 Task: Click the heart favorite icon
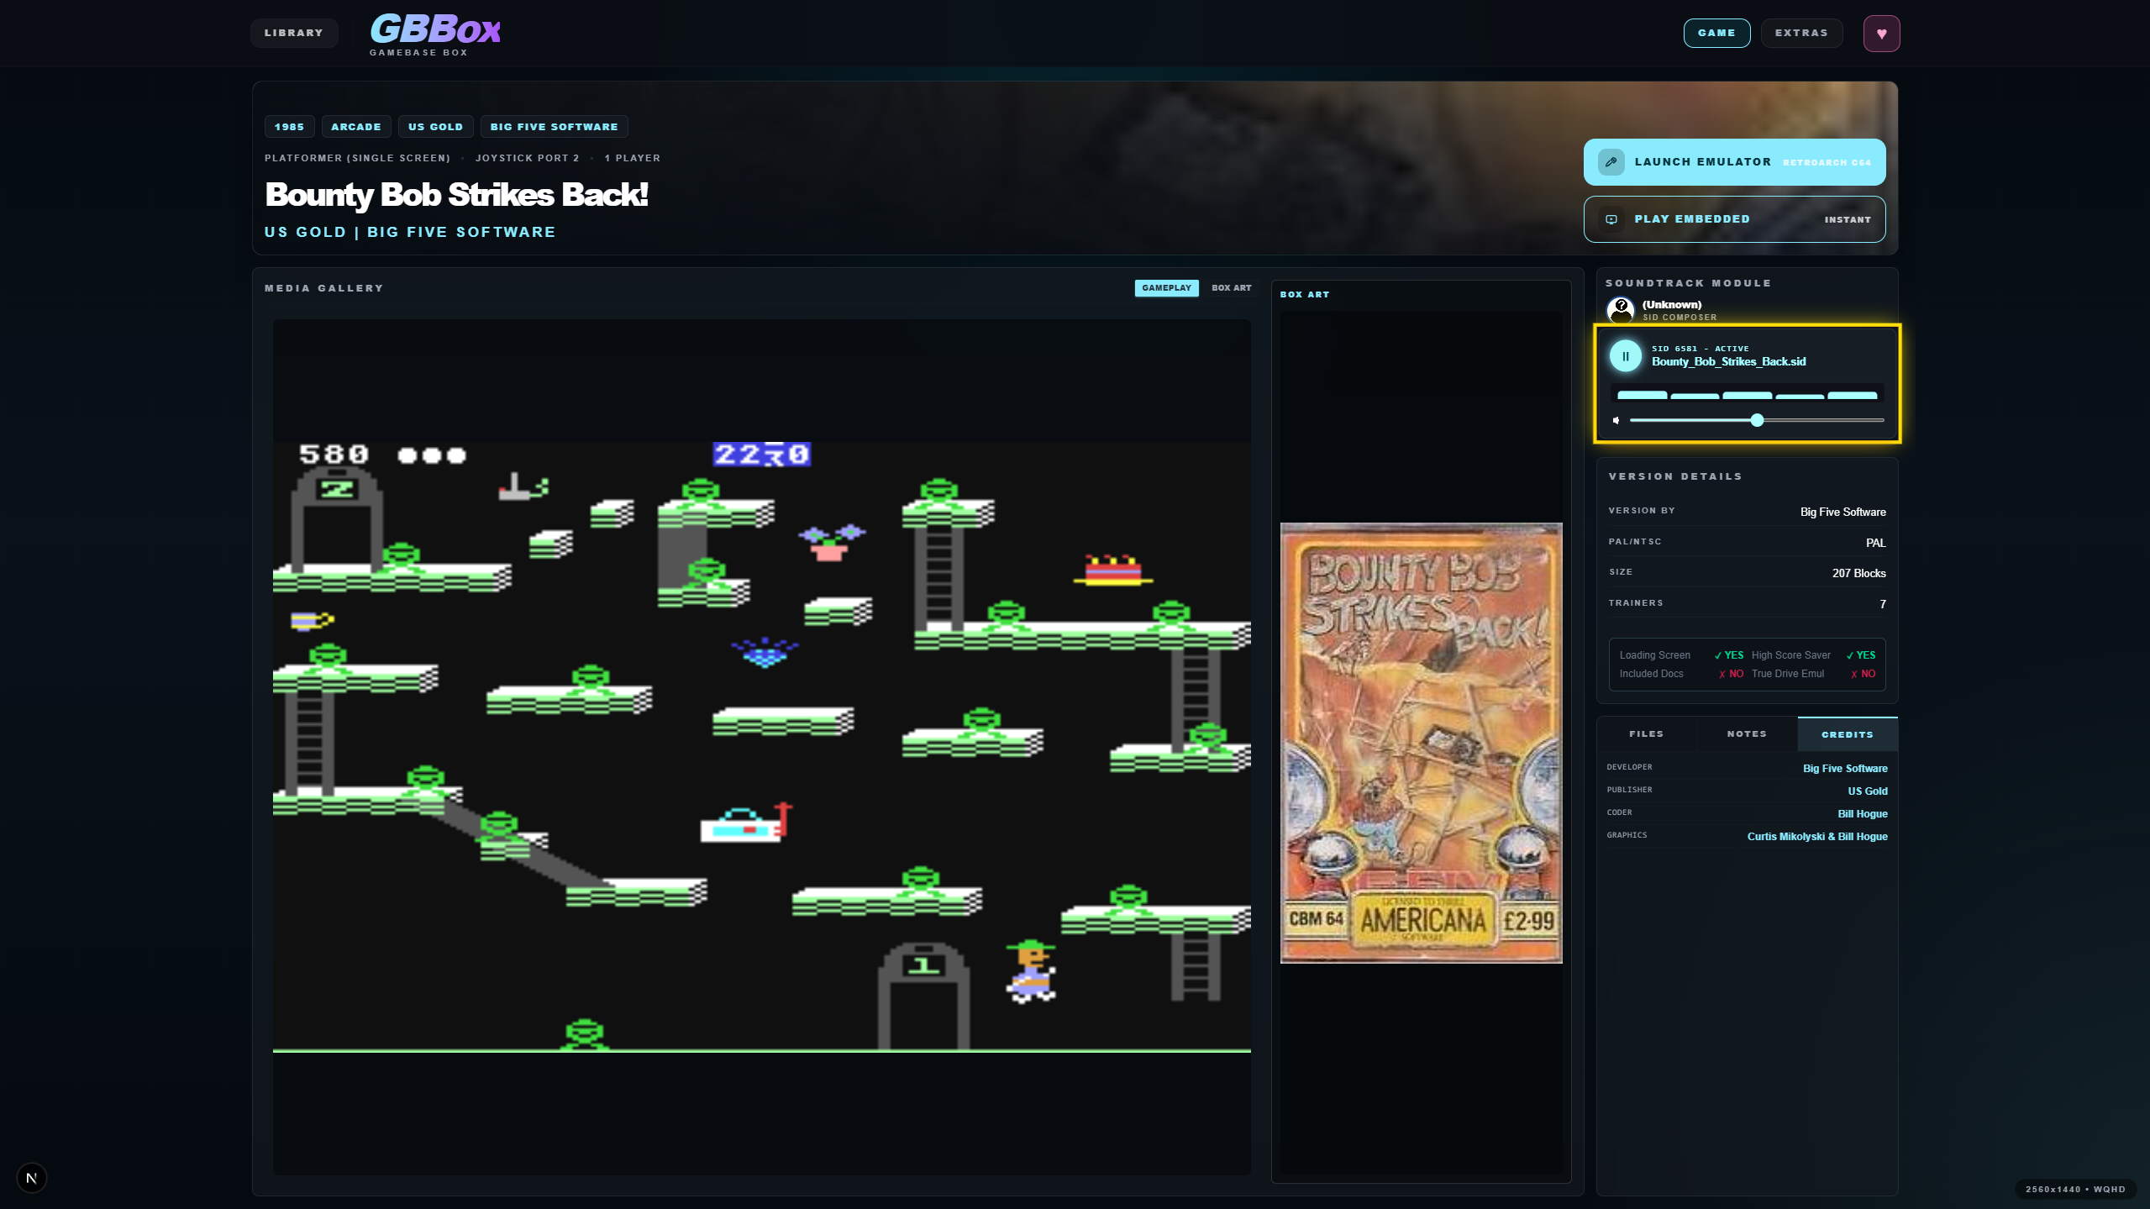pyautogui.click(x=1881, y=34)
